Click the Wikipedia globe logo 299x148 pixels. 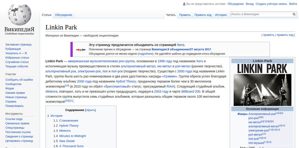point(19,15)
